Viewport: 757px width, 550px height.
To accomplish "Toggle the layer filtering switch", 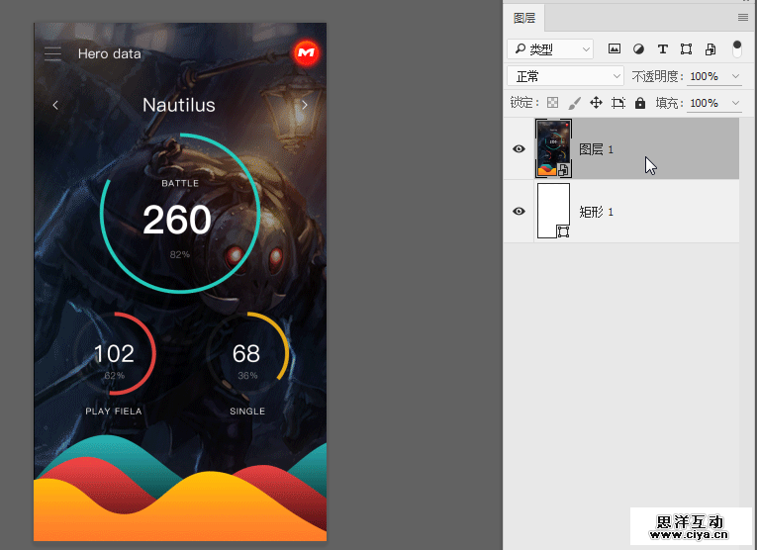I will [737, 47].
